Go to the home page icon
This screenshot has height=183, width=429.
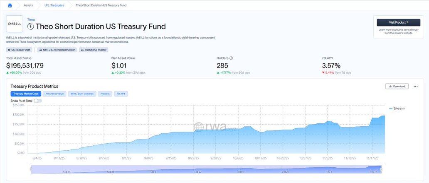[x=10, y=5]
